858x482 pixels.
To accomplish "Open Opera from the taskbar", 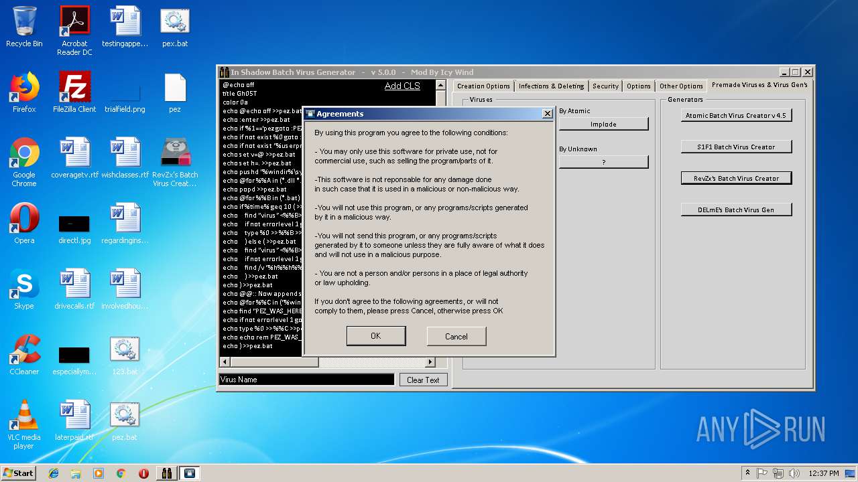I will 143,473.
